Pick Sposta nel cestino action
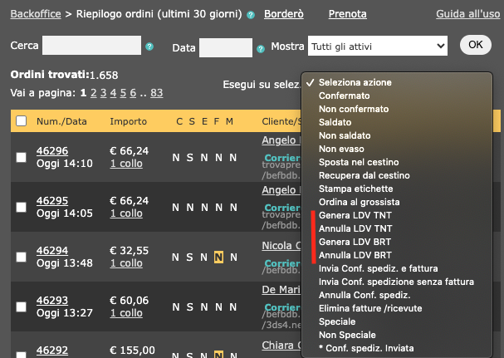The width and height of the screenshot is (504, 358). 359,162
